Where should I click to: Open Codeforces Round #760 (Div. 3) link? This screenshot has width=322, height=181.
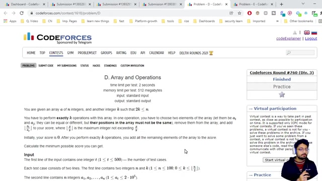282,72
